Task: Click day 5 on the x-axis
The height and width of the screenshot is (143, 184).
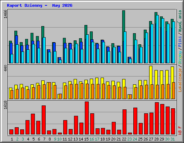Action: pyautogui.click(x=33, y=139)
